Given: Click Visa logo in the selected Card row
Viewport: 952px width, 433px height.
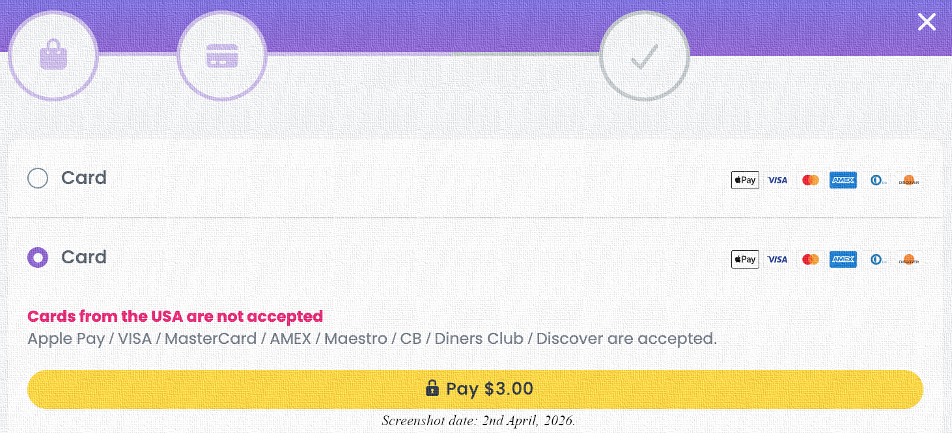Looking at the screenshot, I should tap(777, 259).
